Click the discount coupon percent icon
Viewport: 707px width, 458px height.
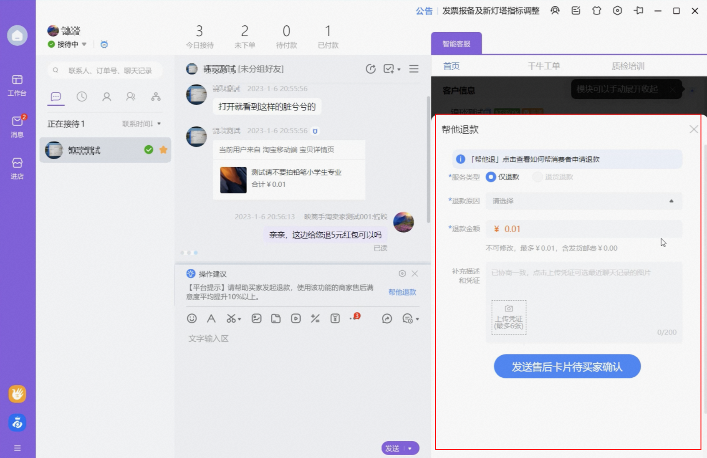point(315,319)
